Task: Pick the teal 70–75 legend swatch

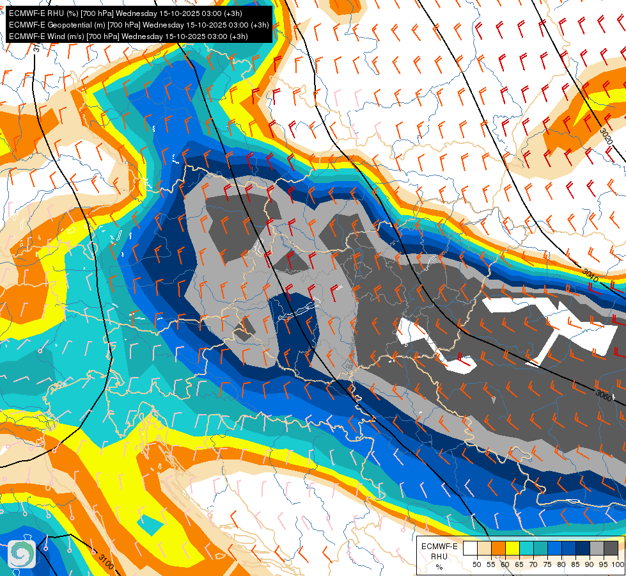Action: coord(540,548)
